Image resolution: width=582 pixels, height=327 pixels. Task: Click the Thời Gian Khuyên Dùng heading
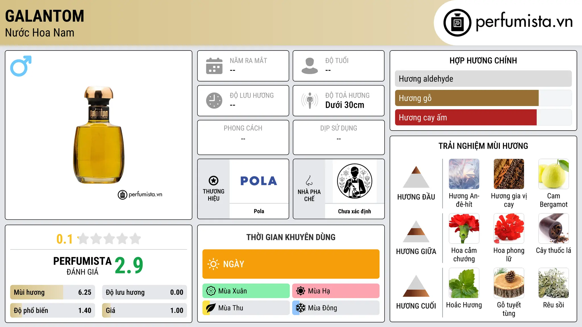point(291,237)
